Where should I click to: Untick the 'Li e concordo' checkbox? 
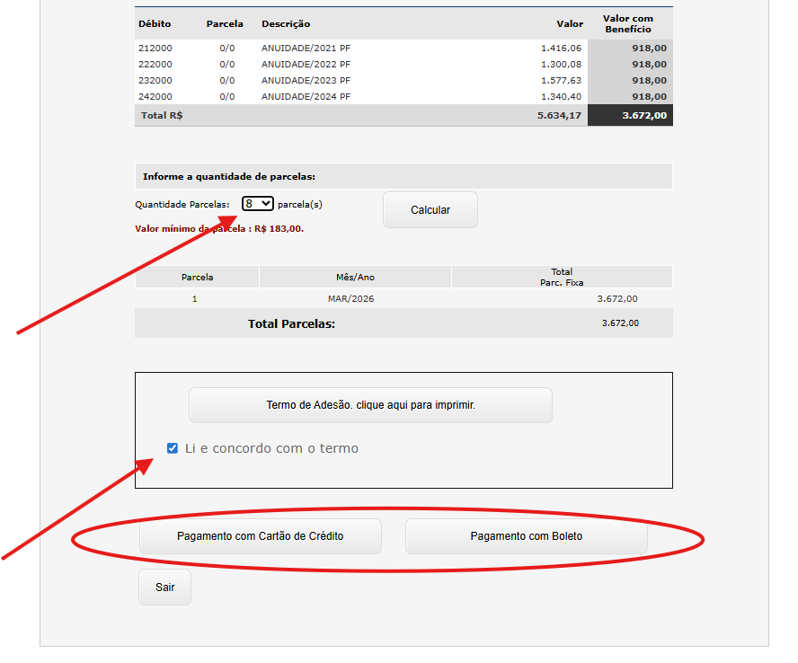173,448
